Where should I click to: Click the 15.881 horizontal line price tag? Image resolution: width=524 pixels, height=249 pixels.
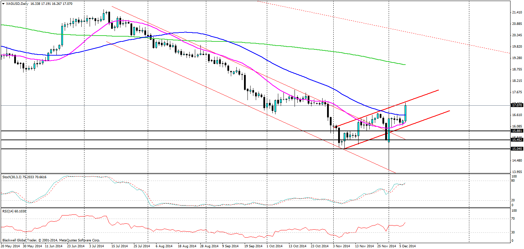pos(516,131)
